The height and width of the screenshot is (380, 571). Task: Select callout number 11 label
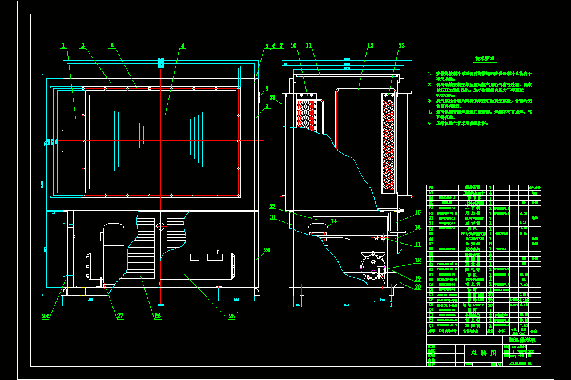[x=309, y=46]
